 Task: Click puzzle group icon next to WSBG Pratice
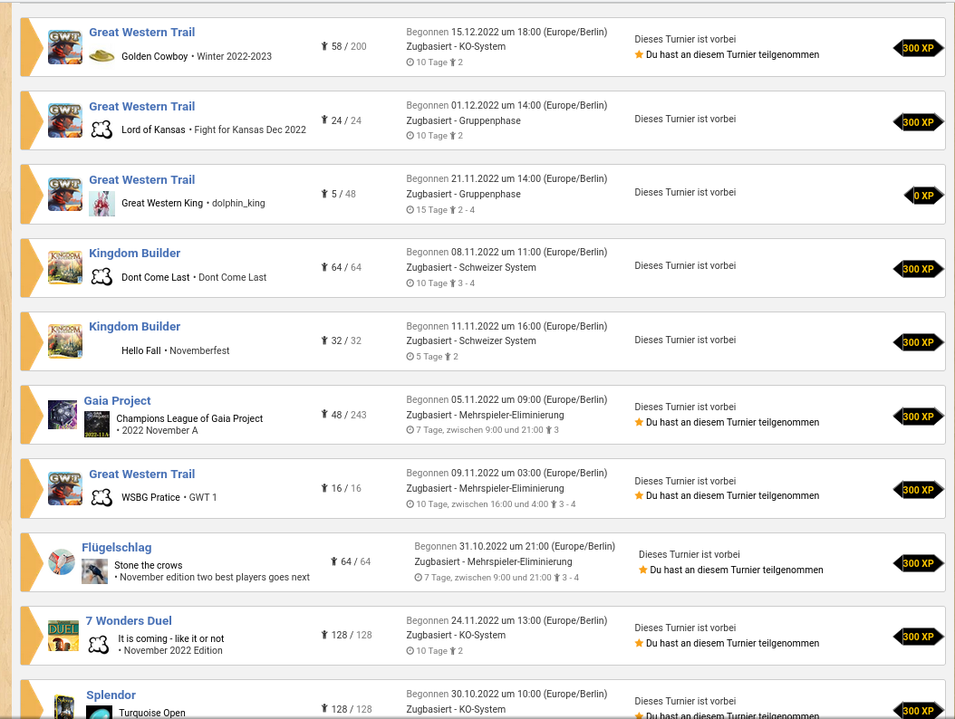101,497
